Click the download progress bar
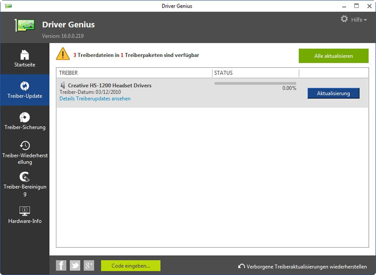The height and width of the screenshot is (275, 376). (255, 83)
